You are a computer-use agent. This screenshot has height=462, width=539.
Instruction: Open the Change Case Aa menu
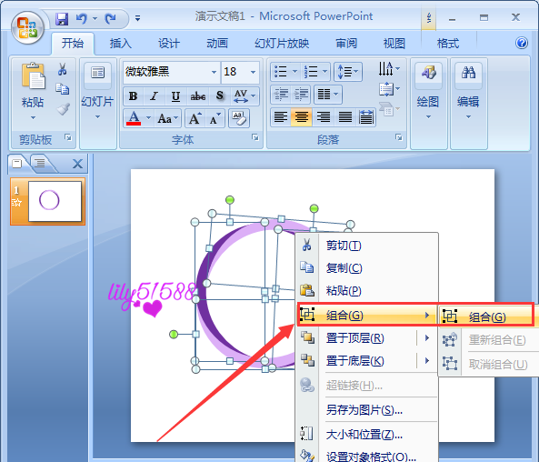[167, 118]
